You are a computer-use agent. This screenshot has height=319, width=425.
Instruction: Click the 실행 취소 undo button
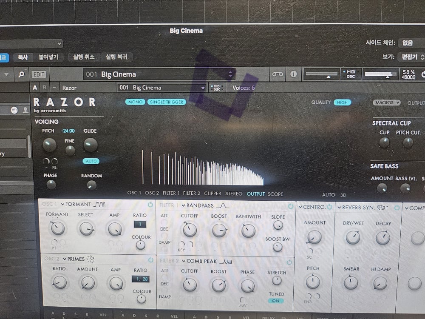83,57
